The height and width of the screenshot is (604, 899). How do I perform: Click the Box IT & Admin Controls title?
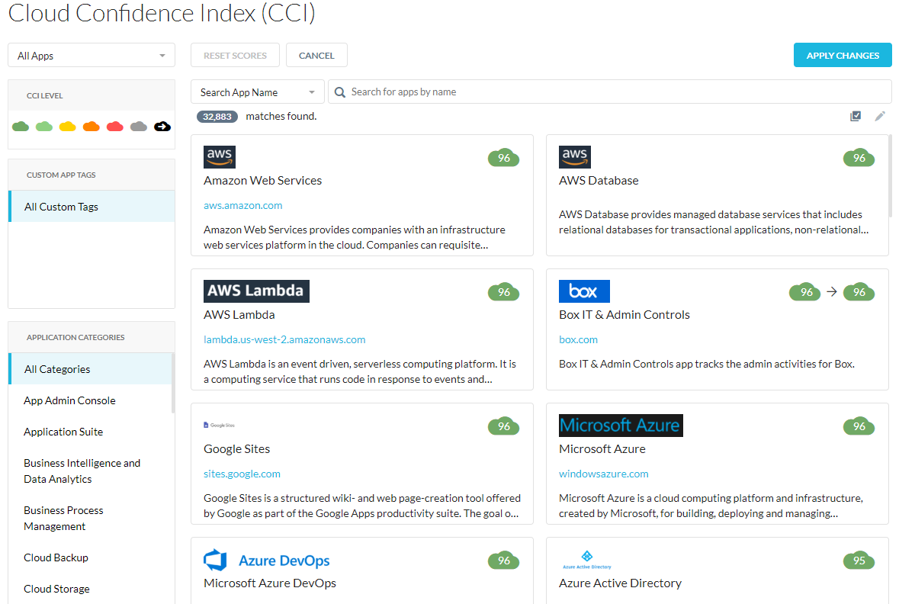[x=624, y=314]
